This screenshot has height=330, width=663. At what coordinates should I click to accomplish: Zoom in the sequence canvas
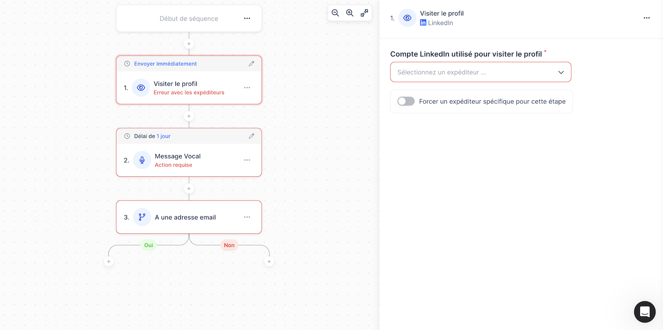point(350,13)
